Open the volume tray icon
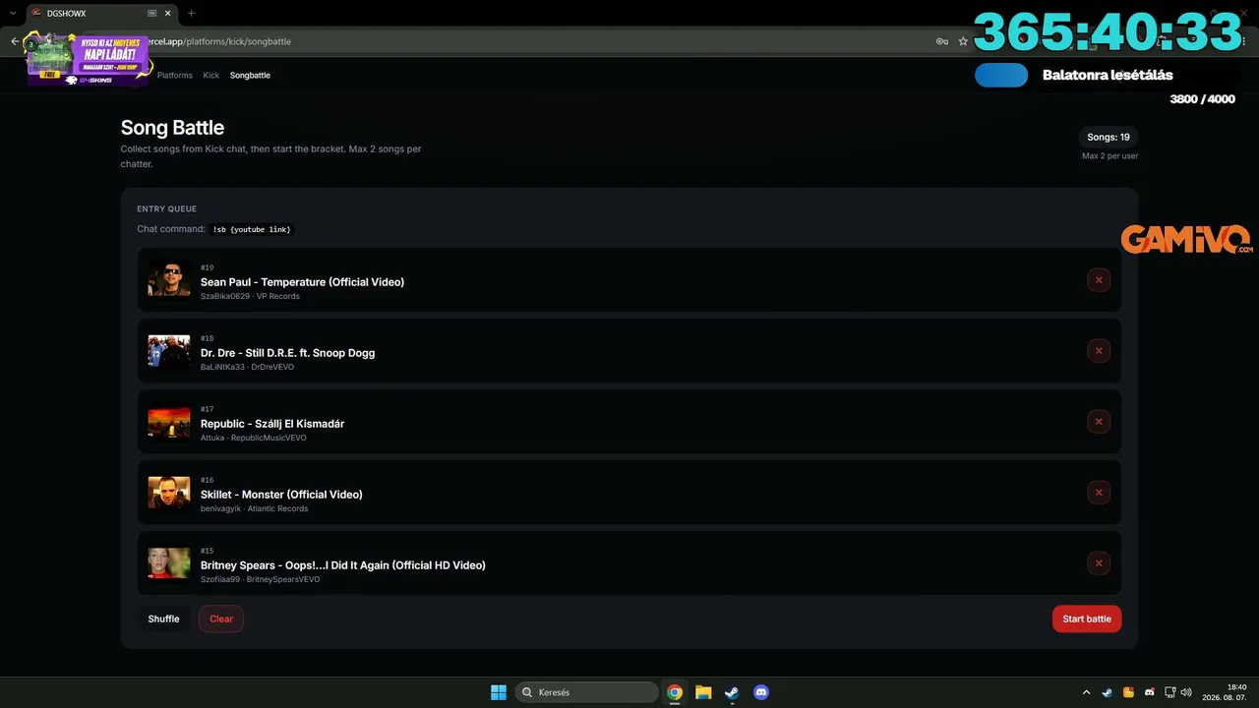The height and width of the screenshot is (708, 1259). pos(1186,692)
